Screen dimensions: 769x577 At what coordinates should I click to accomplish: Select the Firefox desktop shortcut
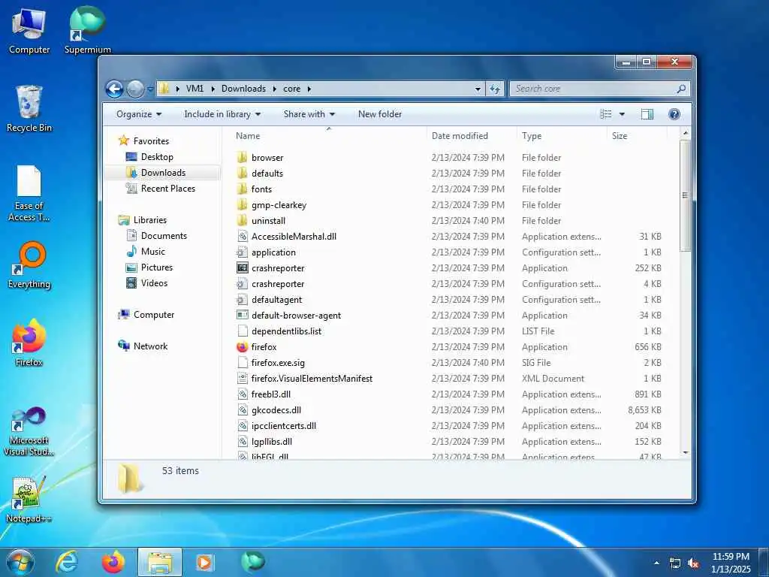(29, 343)
